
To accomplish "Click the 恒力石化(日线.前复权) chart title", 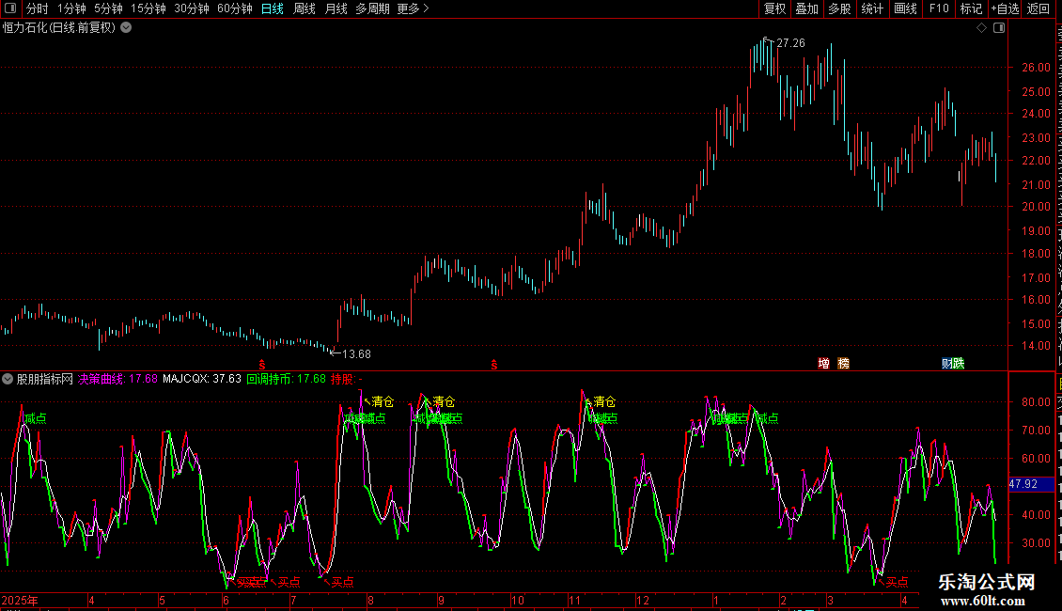I will pyautogui.click(x=59, y=28).
